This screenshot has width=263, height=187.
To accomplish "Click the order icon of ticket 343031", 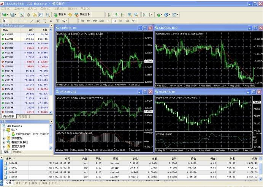I will point(6,163).
